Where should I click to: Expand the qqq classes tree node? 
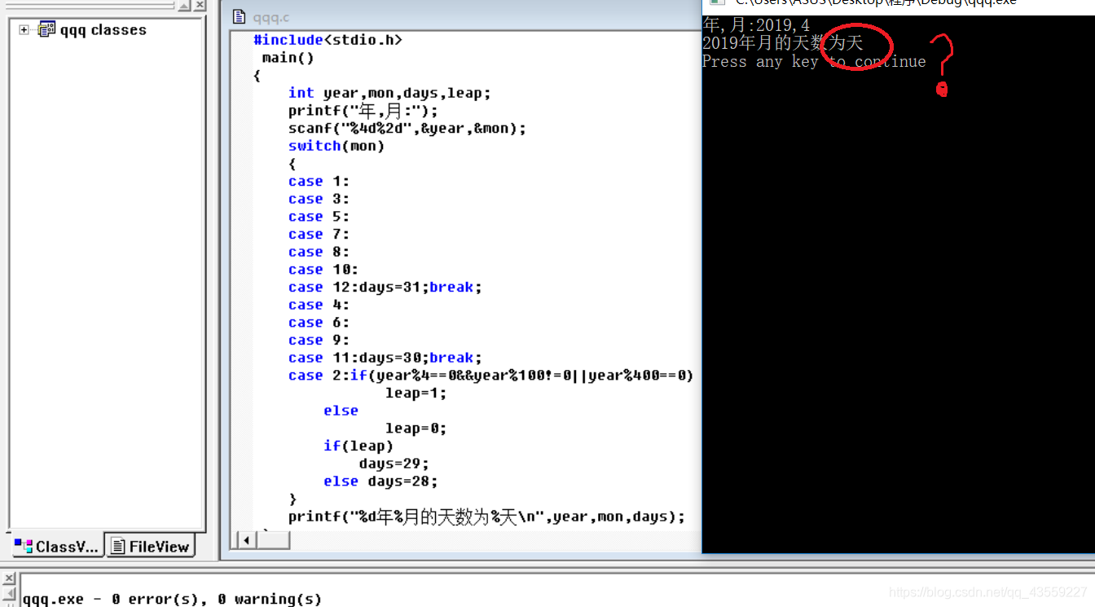24,30
